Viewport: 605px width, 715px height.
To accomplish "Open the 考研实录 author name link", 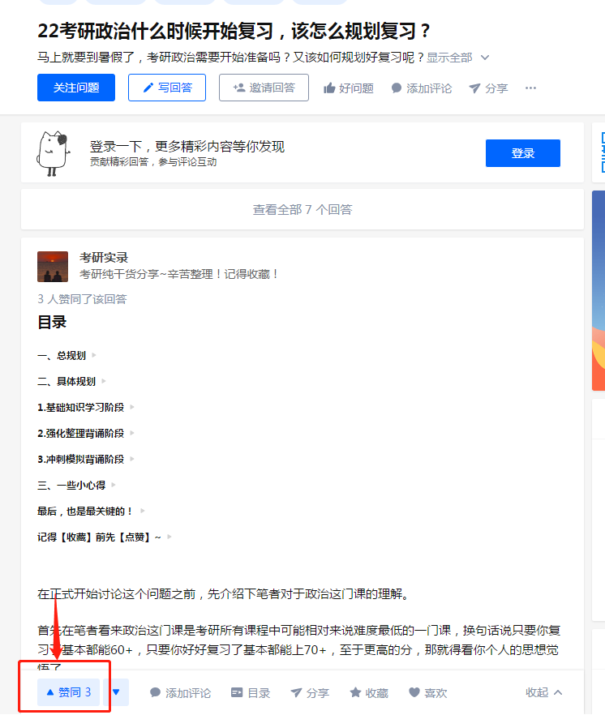I will pyautogui.click(x=104, y=258).
